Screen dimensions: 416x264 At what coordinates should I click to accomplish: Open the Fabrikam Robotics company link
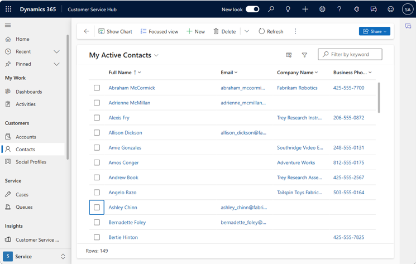pos(297,88)
